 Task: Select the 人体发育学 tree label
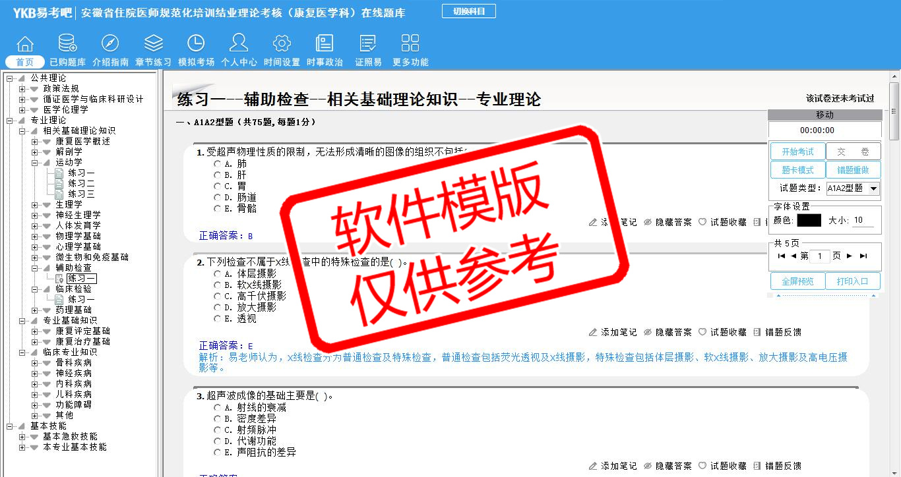coord(78,225)
